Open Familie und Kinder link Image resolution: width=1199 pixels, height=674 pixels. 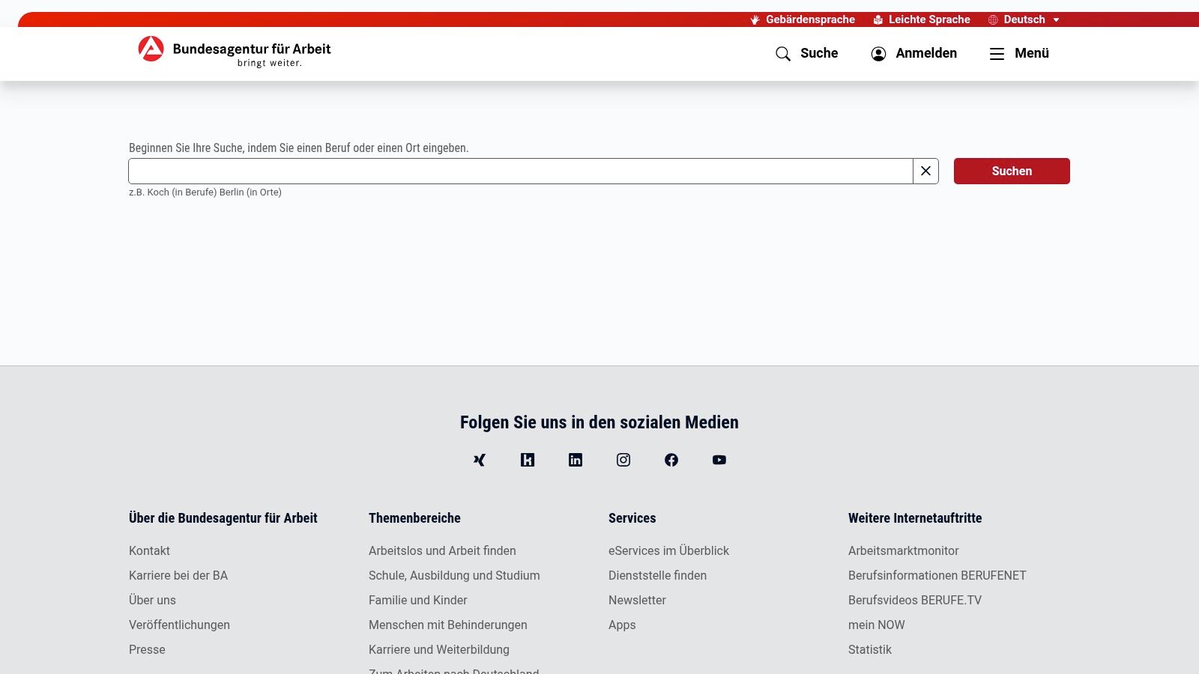417,600
